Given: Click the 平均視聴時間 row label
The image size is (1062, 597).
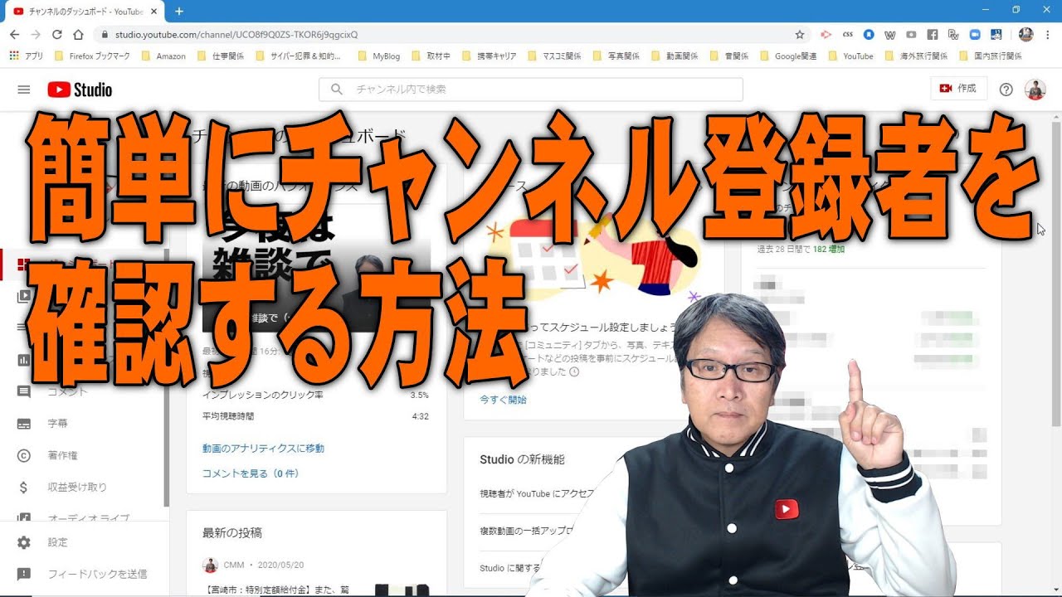Looking at the screenshot, I should coord(228,416).
